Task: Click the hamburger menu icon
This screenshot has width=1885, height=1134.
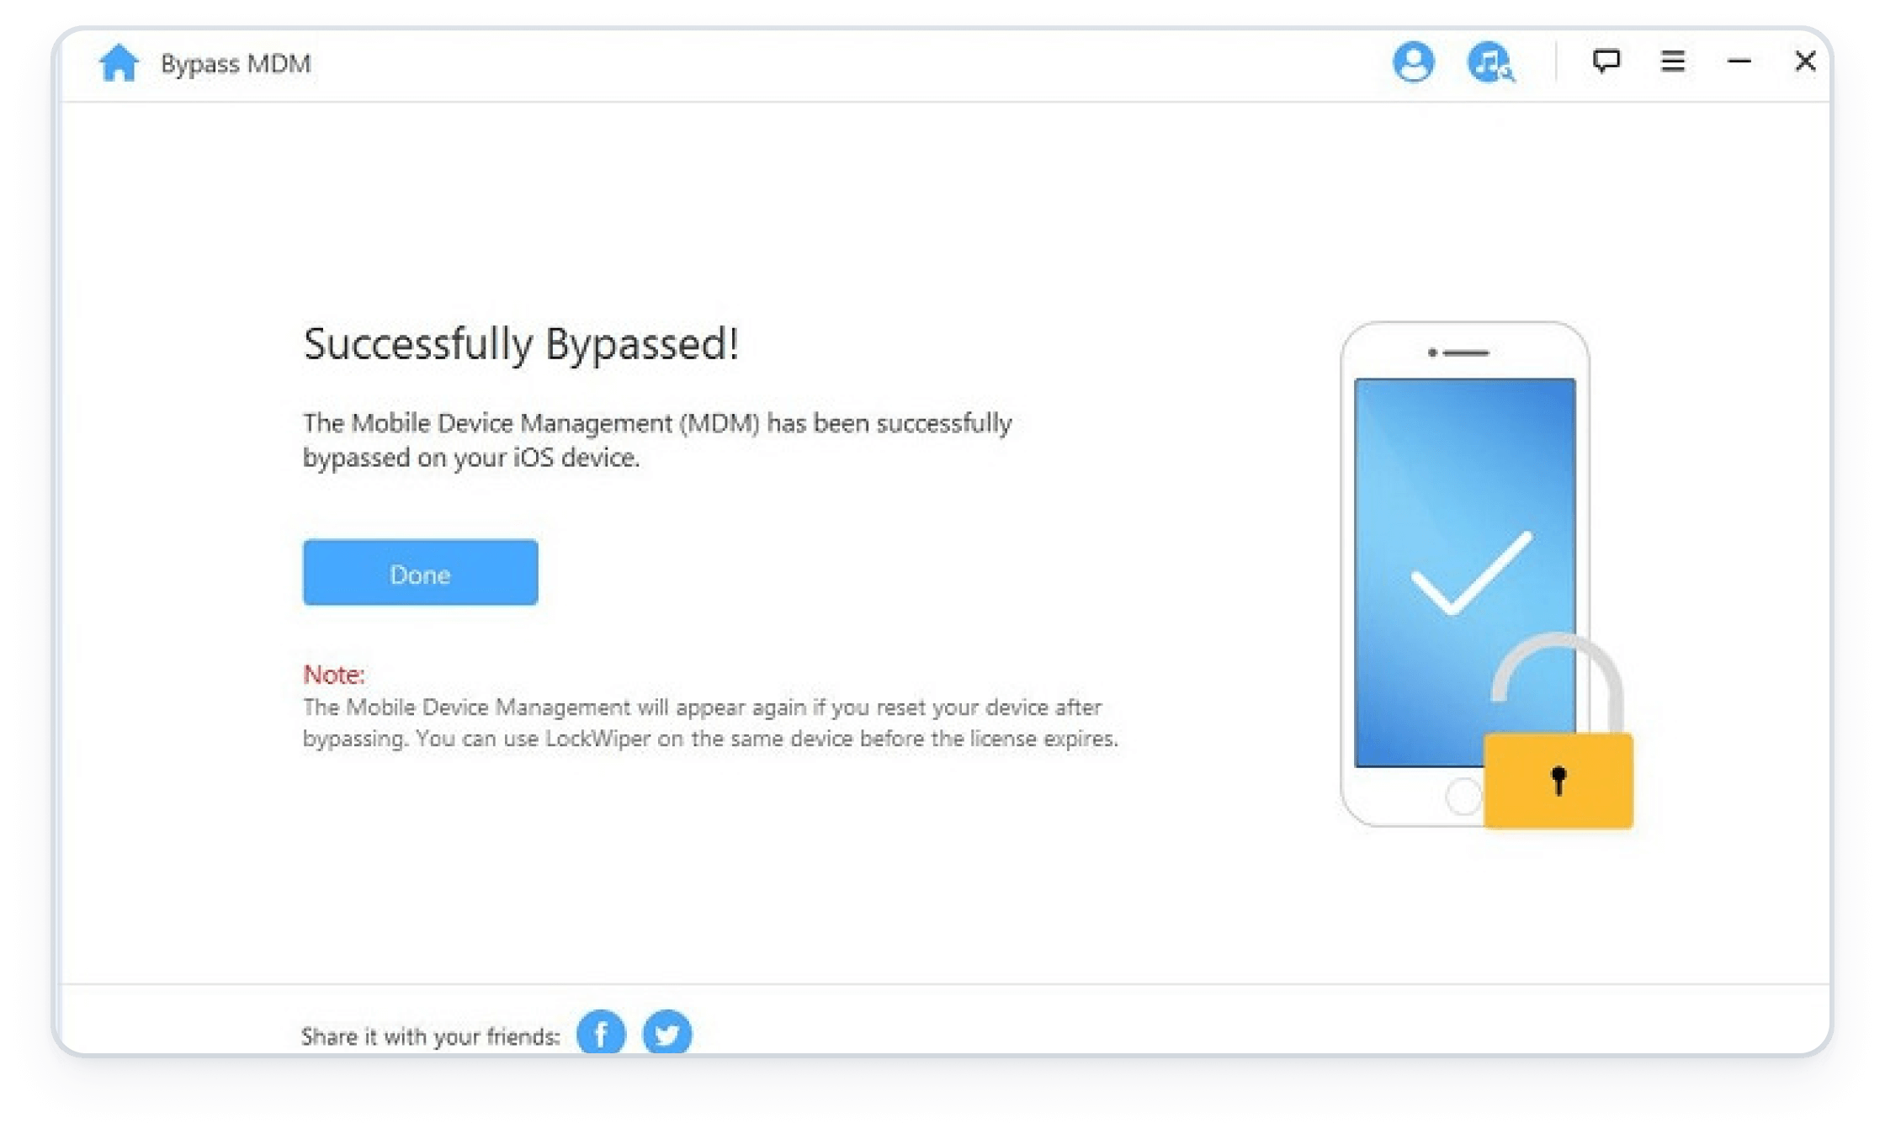Action: coord(1674,61)
